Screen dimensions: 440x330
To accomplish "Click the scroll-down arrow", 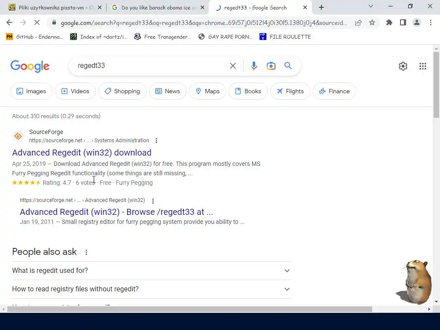I will [436, 302].
